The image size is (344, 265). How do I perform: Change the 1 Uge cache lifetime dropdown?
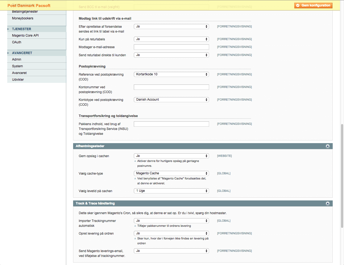tap(171, 191)
